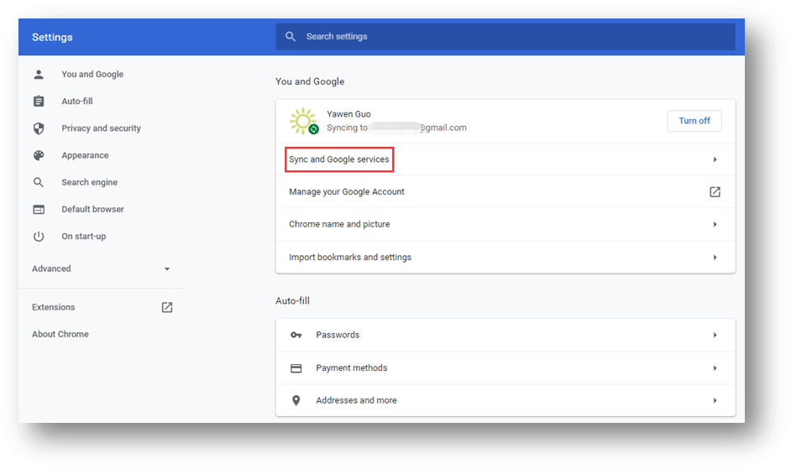Image resolution: width=791 pixels, height=469 pixels.
Task: Open Extensions via its external link icon
Action: (167, 307)
